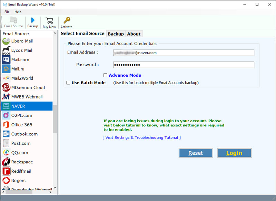The height and width of the screenshot is (201, 276).
Task: Click the Buy Now shopping cart icon
Action: (49, 20)
